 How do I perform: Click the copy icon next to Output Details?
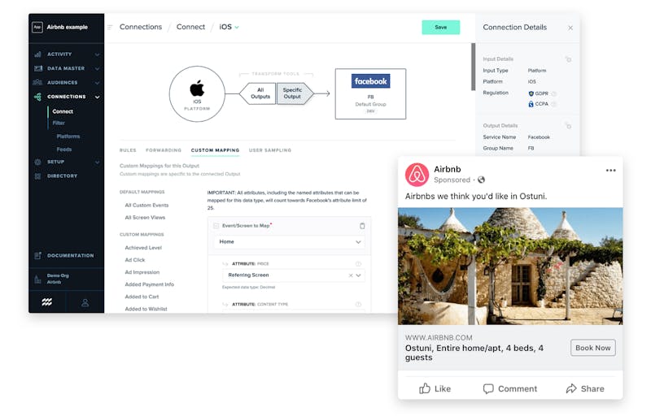(x=568, y=126)
